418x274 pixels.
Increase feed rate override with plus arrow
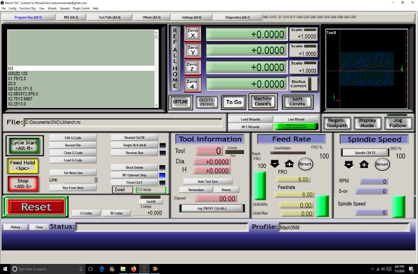pyautogui.click(x=289, y=164)
